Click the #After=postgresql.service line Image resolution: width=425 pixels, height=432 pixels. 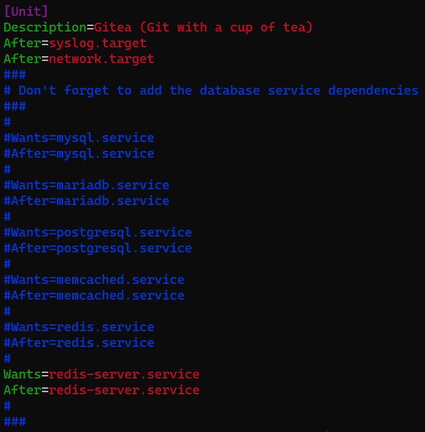97,248
